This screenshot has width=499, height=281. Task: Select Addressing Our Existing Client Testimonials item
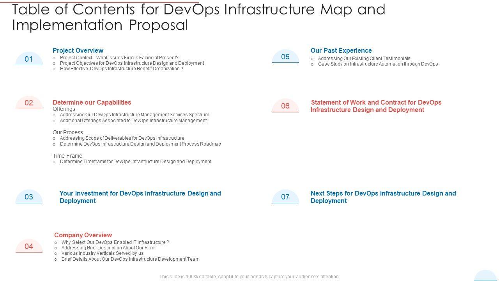coord(364,58)
